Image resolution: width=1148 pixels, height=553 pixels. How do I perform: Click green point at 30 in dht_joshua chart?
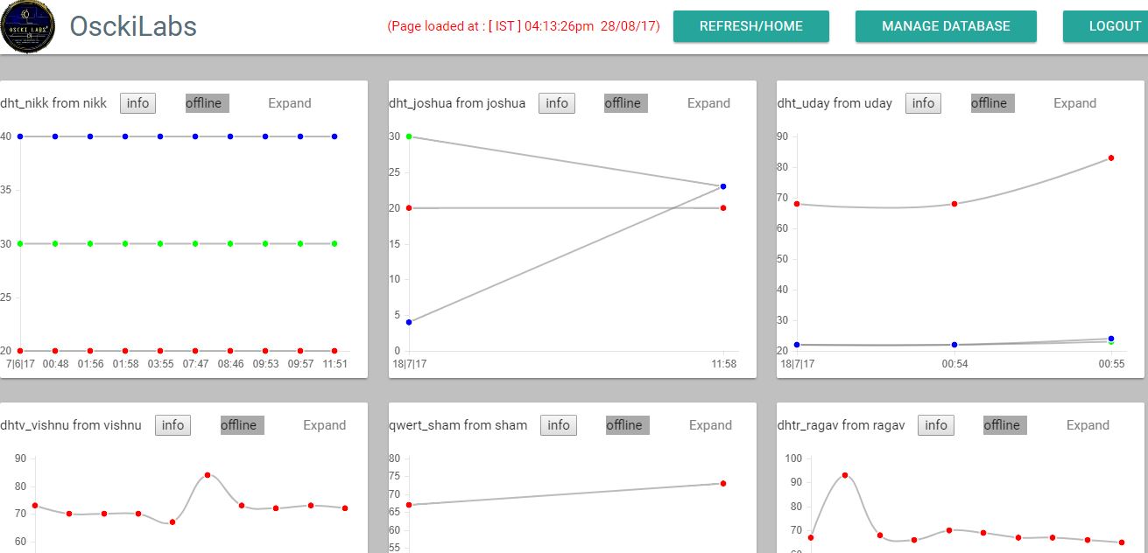click(x=408, y=136)
